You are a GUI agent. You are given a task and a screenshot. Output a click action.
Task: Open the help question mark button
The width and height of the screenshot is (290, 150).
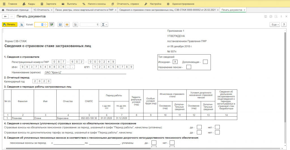[x=285, y=25]
